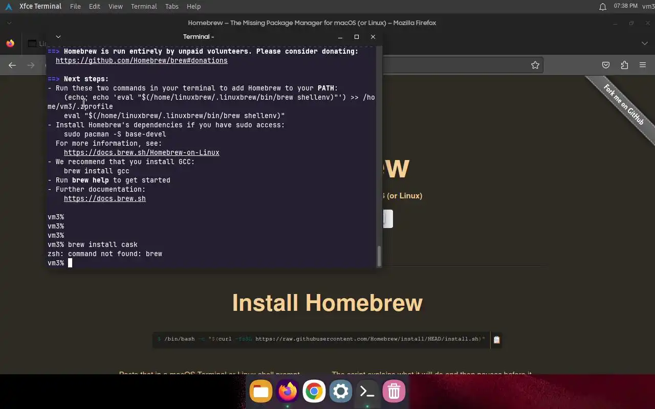Open the Terminal icon in the dock
Viewport: 655px width, 409px height.
pyautogui.click(x=367, y=392)
